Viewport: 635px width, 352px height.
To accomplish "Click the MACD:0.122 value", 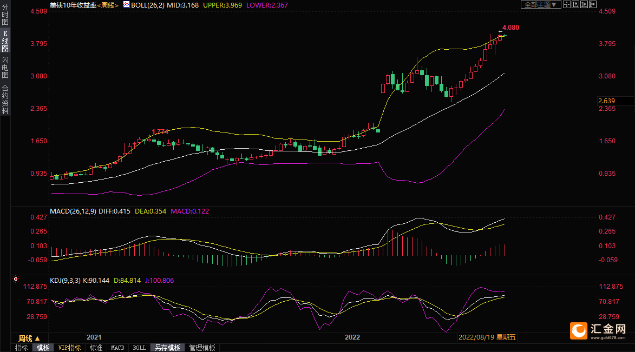I will pos(190,211).
